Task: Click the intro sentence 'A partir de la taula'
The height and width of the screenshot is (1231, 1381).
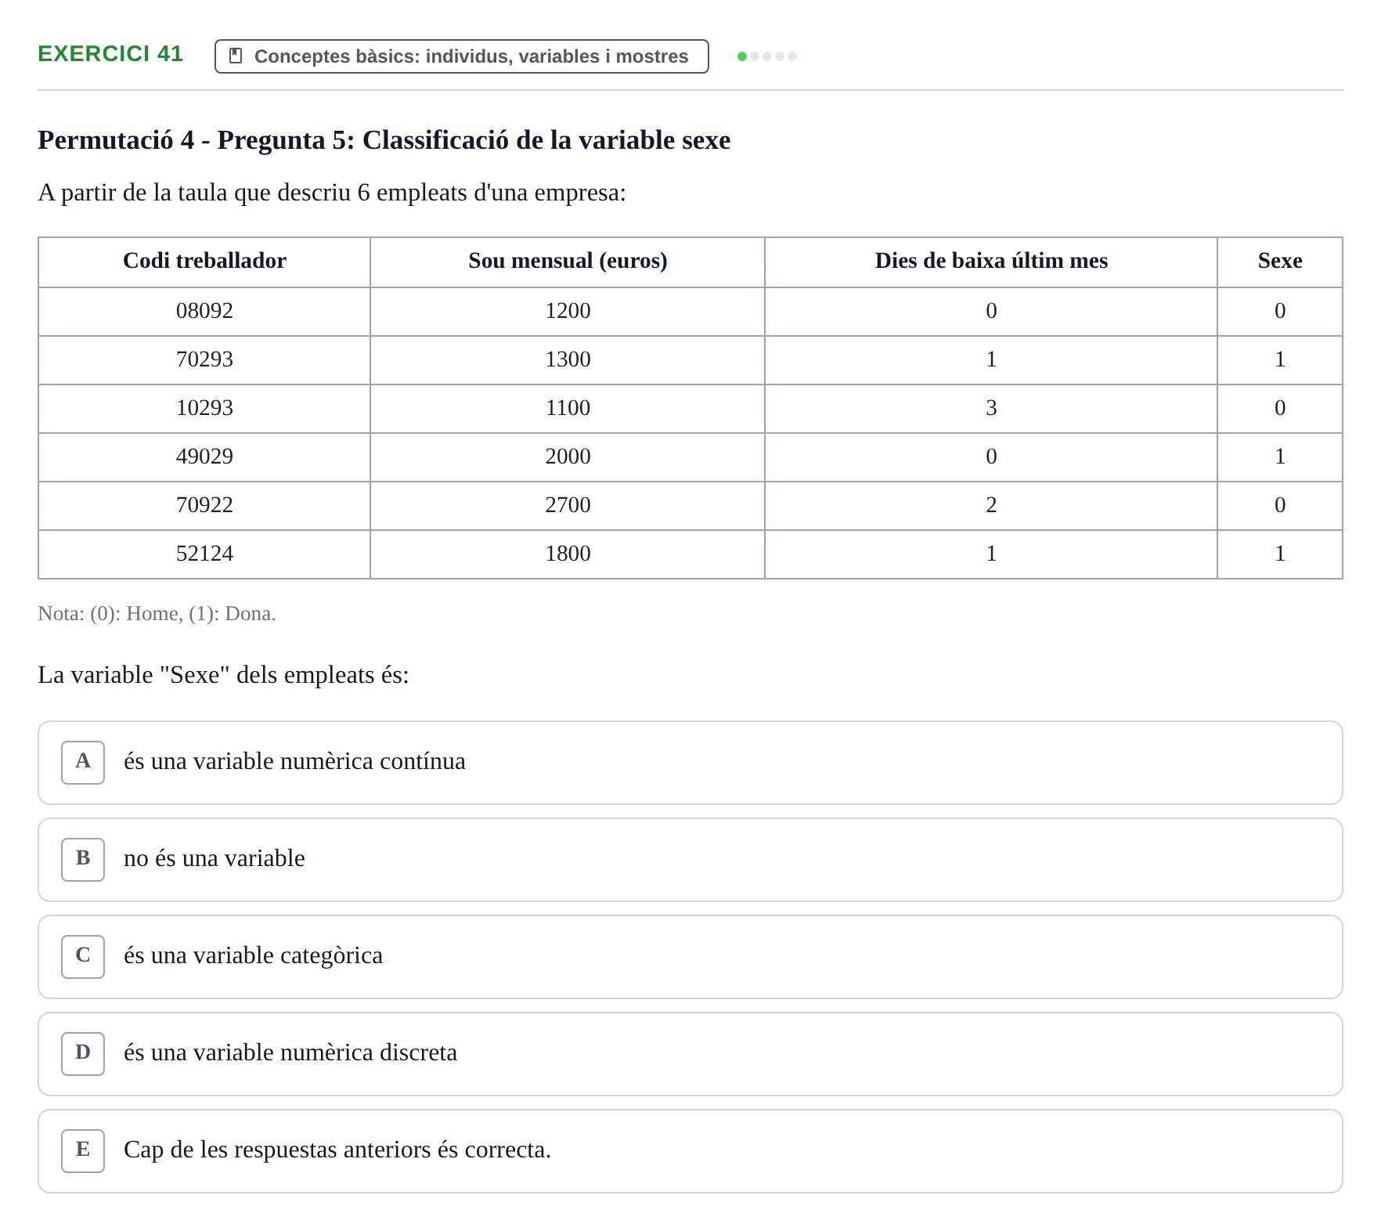Action: click(332, 193)
